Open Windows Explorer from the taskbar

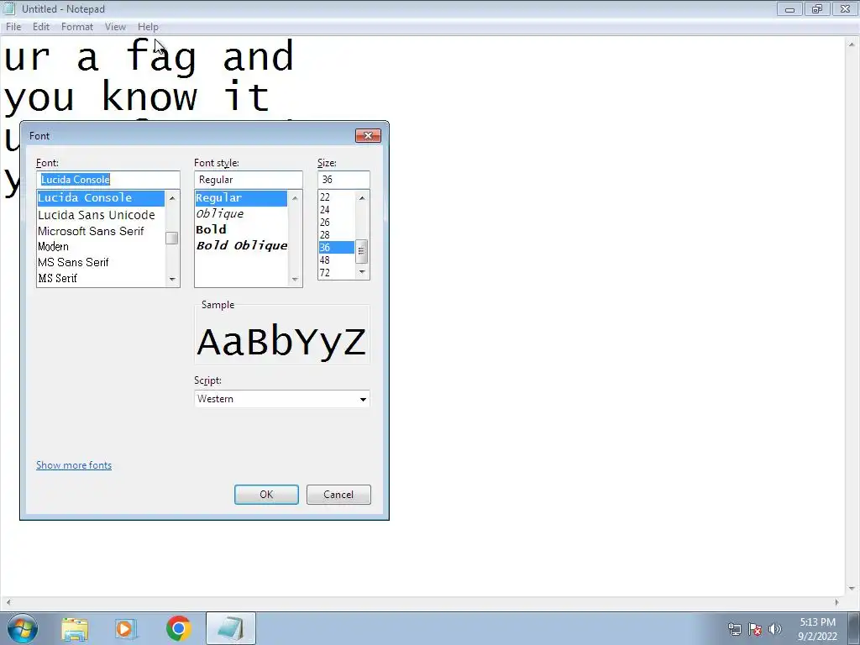coord(75,628)
